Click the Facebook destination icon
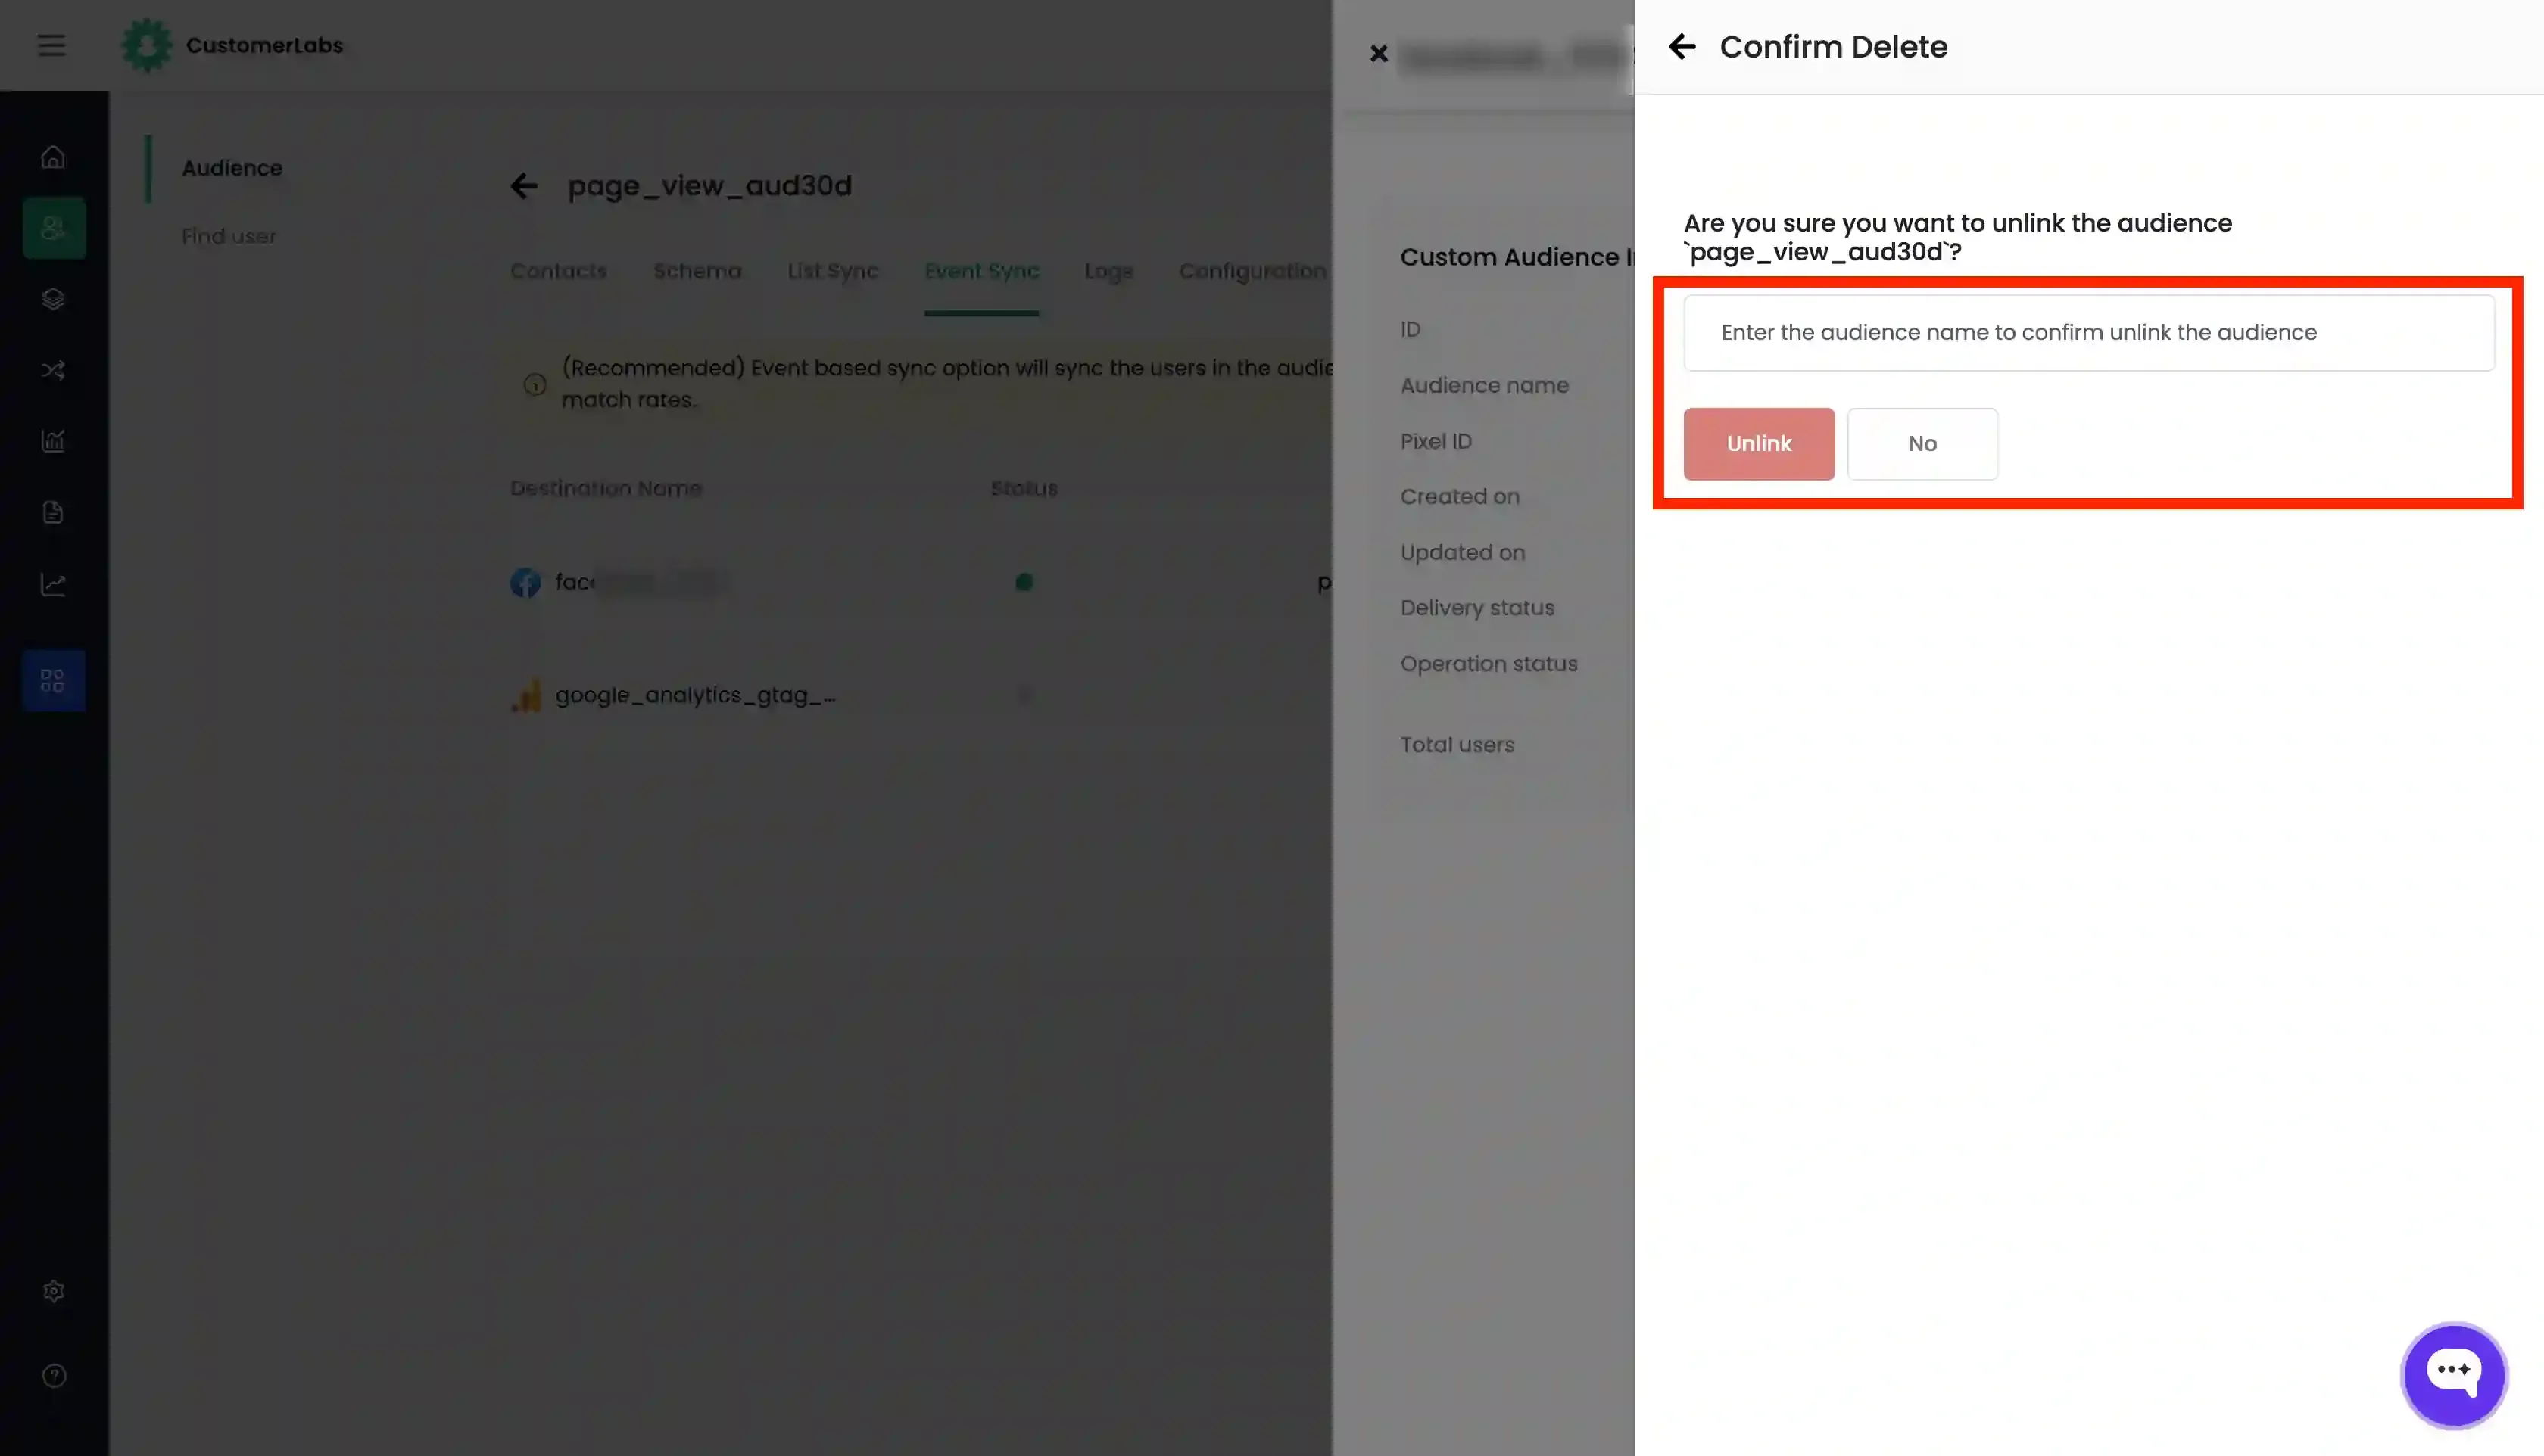This screenshot has height=1456, width=2544. [525, 582]
